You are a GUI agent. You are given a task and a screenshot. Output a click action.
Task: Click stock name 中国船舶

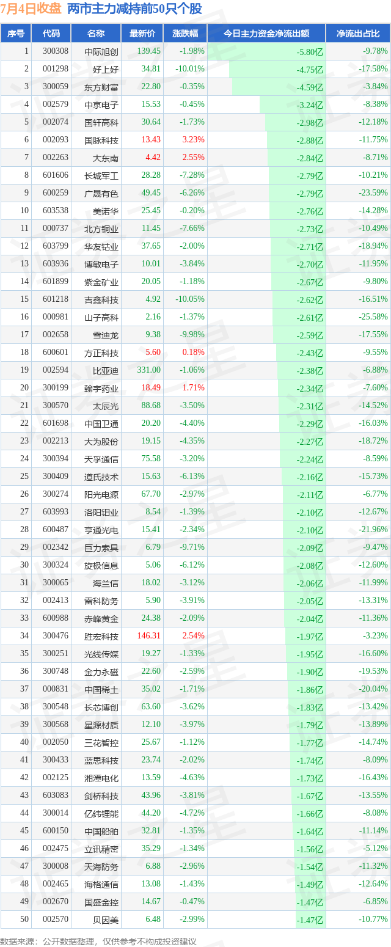pyautogui.click(x=101, y=831)
